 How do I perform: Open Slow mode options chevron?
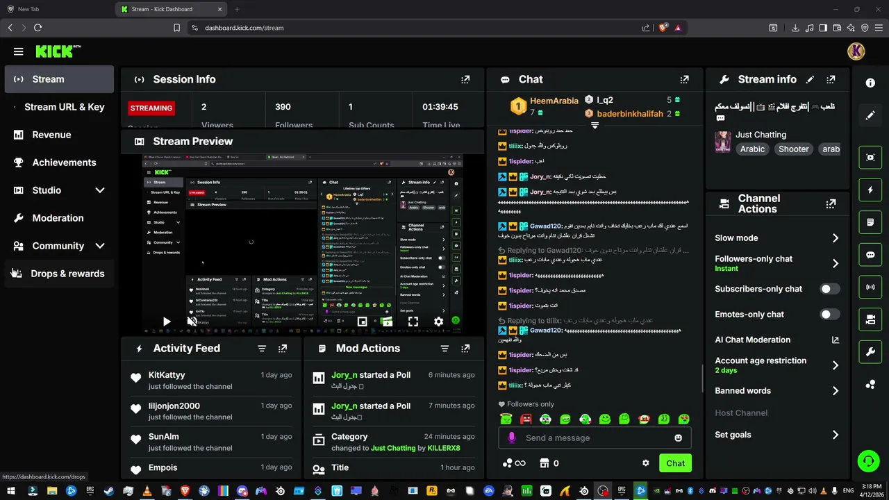(x=836, y=238)
